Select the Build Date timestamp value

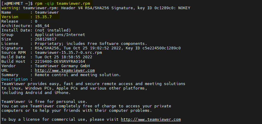64,57
